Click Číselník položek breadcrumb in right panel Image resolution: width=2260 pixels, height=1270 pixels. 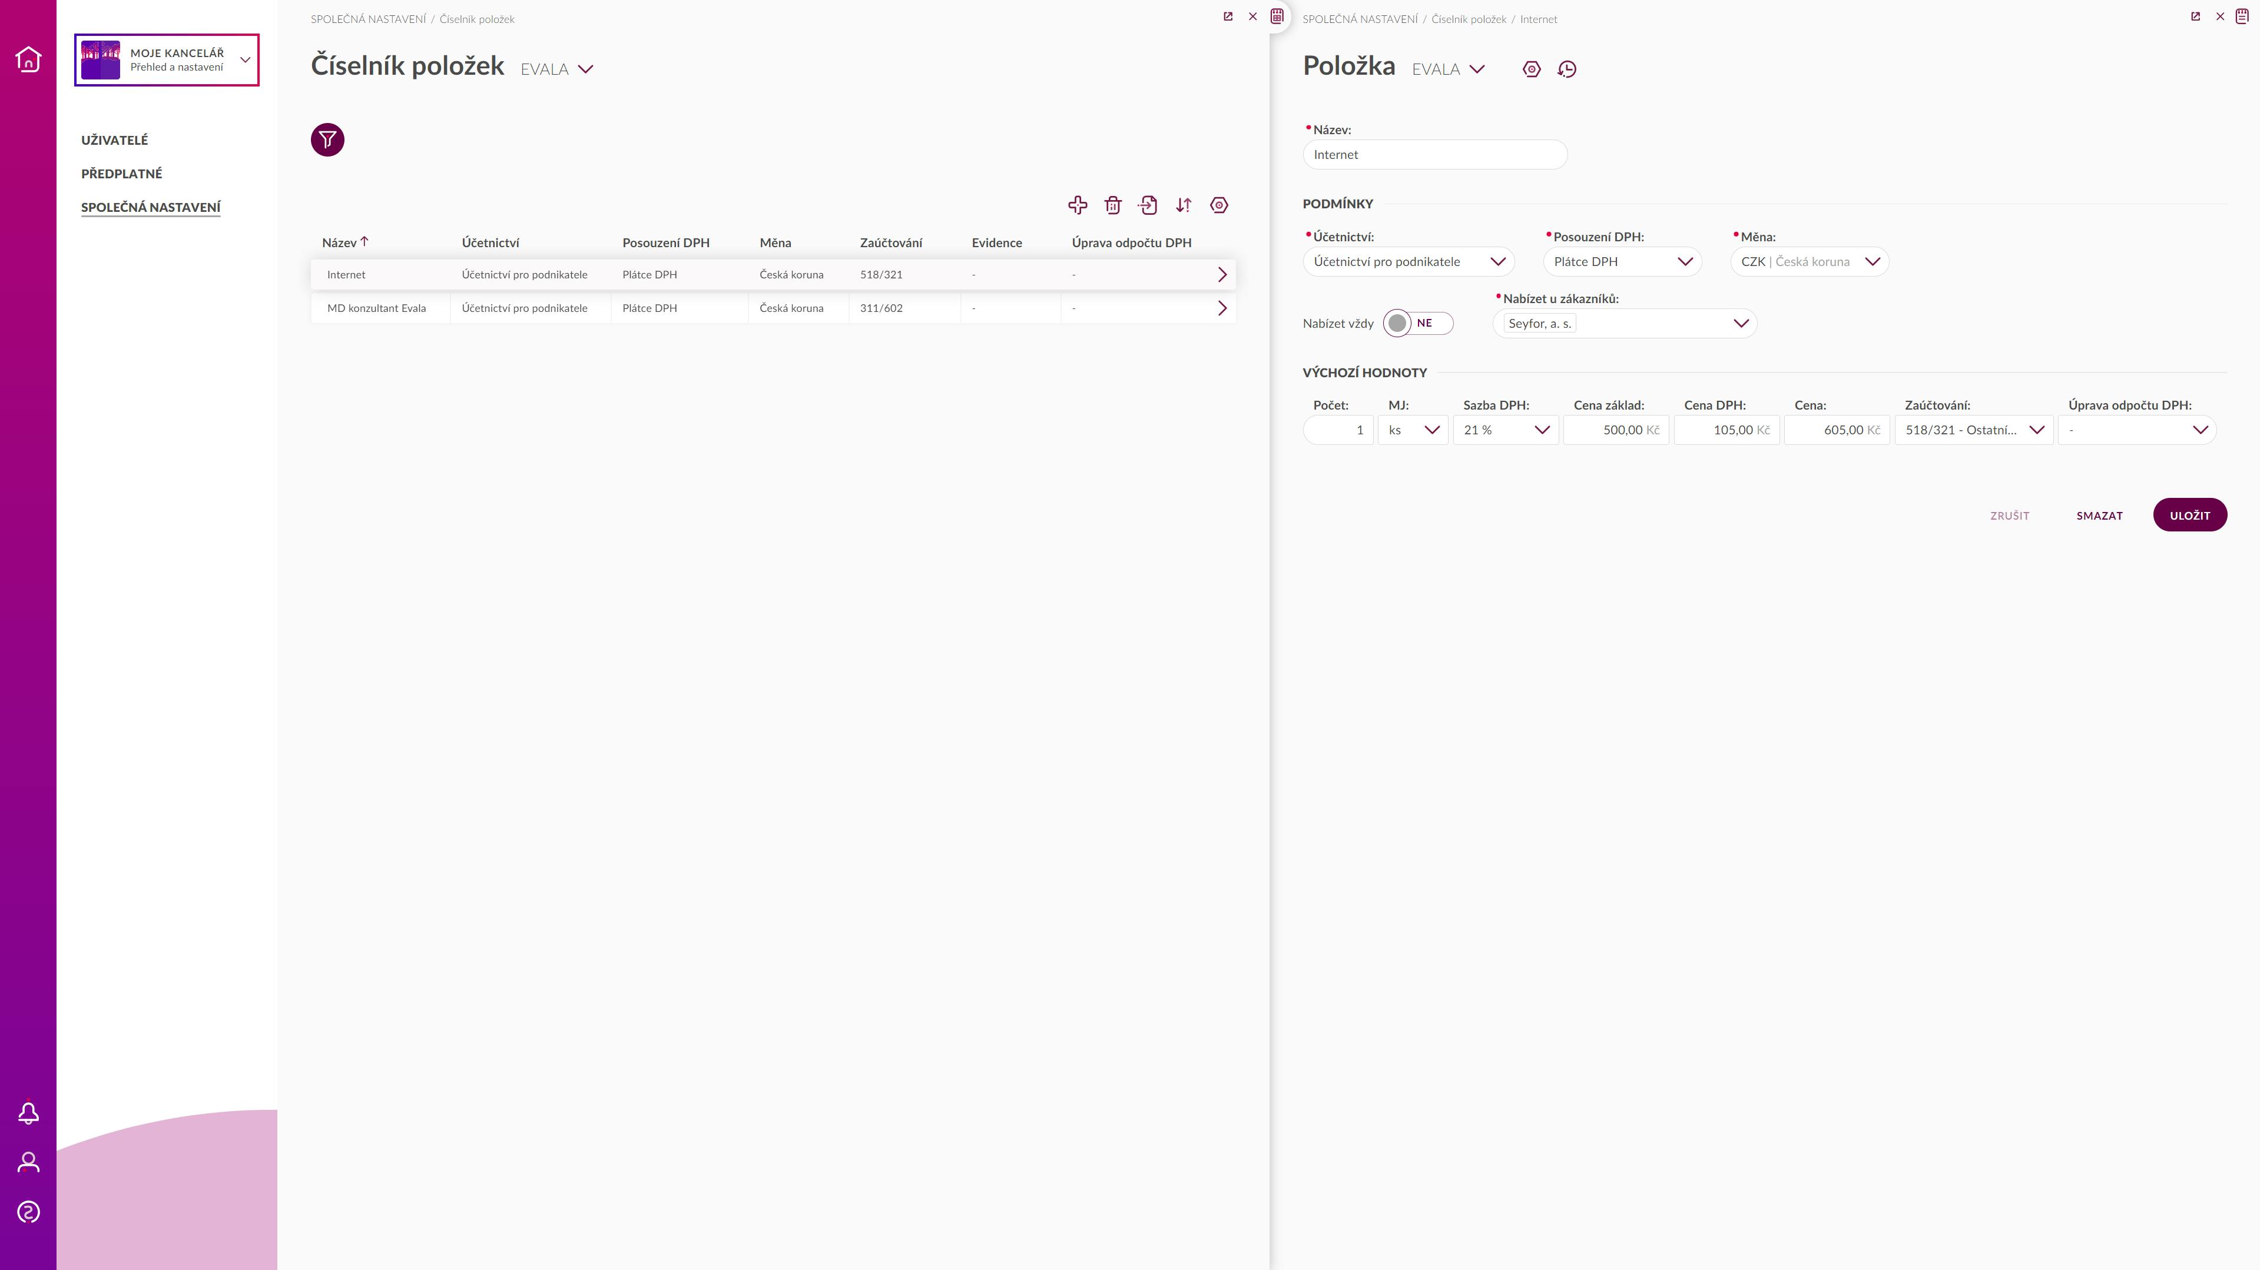1469,19
